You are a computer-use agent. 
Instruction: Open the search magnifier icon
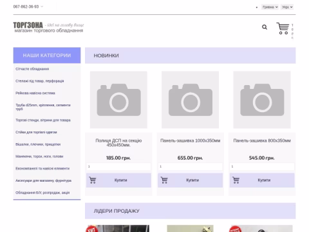tap(265, 27)
